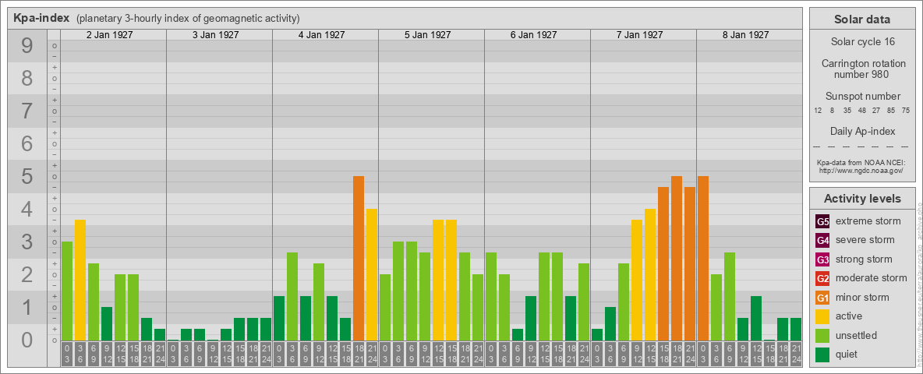Click the yellow 12-15h bar on 5 Jan
The height and width of the screenshot is (374, 923).
tap(438, 280)
